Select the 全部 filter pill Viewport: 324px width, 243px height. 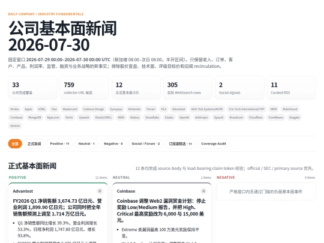coord(15,143)
